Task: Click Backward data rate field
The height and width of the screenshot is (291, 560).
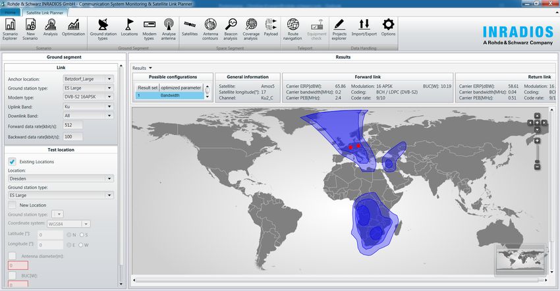Action: [x=73, y=136]
